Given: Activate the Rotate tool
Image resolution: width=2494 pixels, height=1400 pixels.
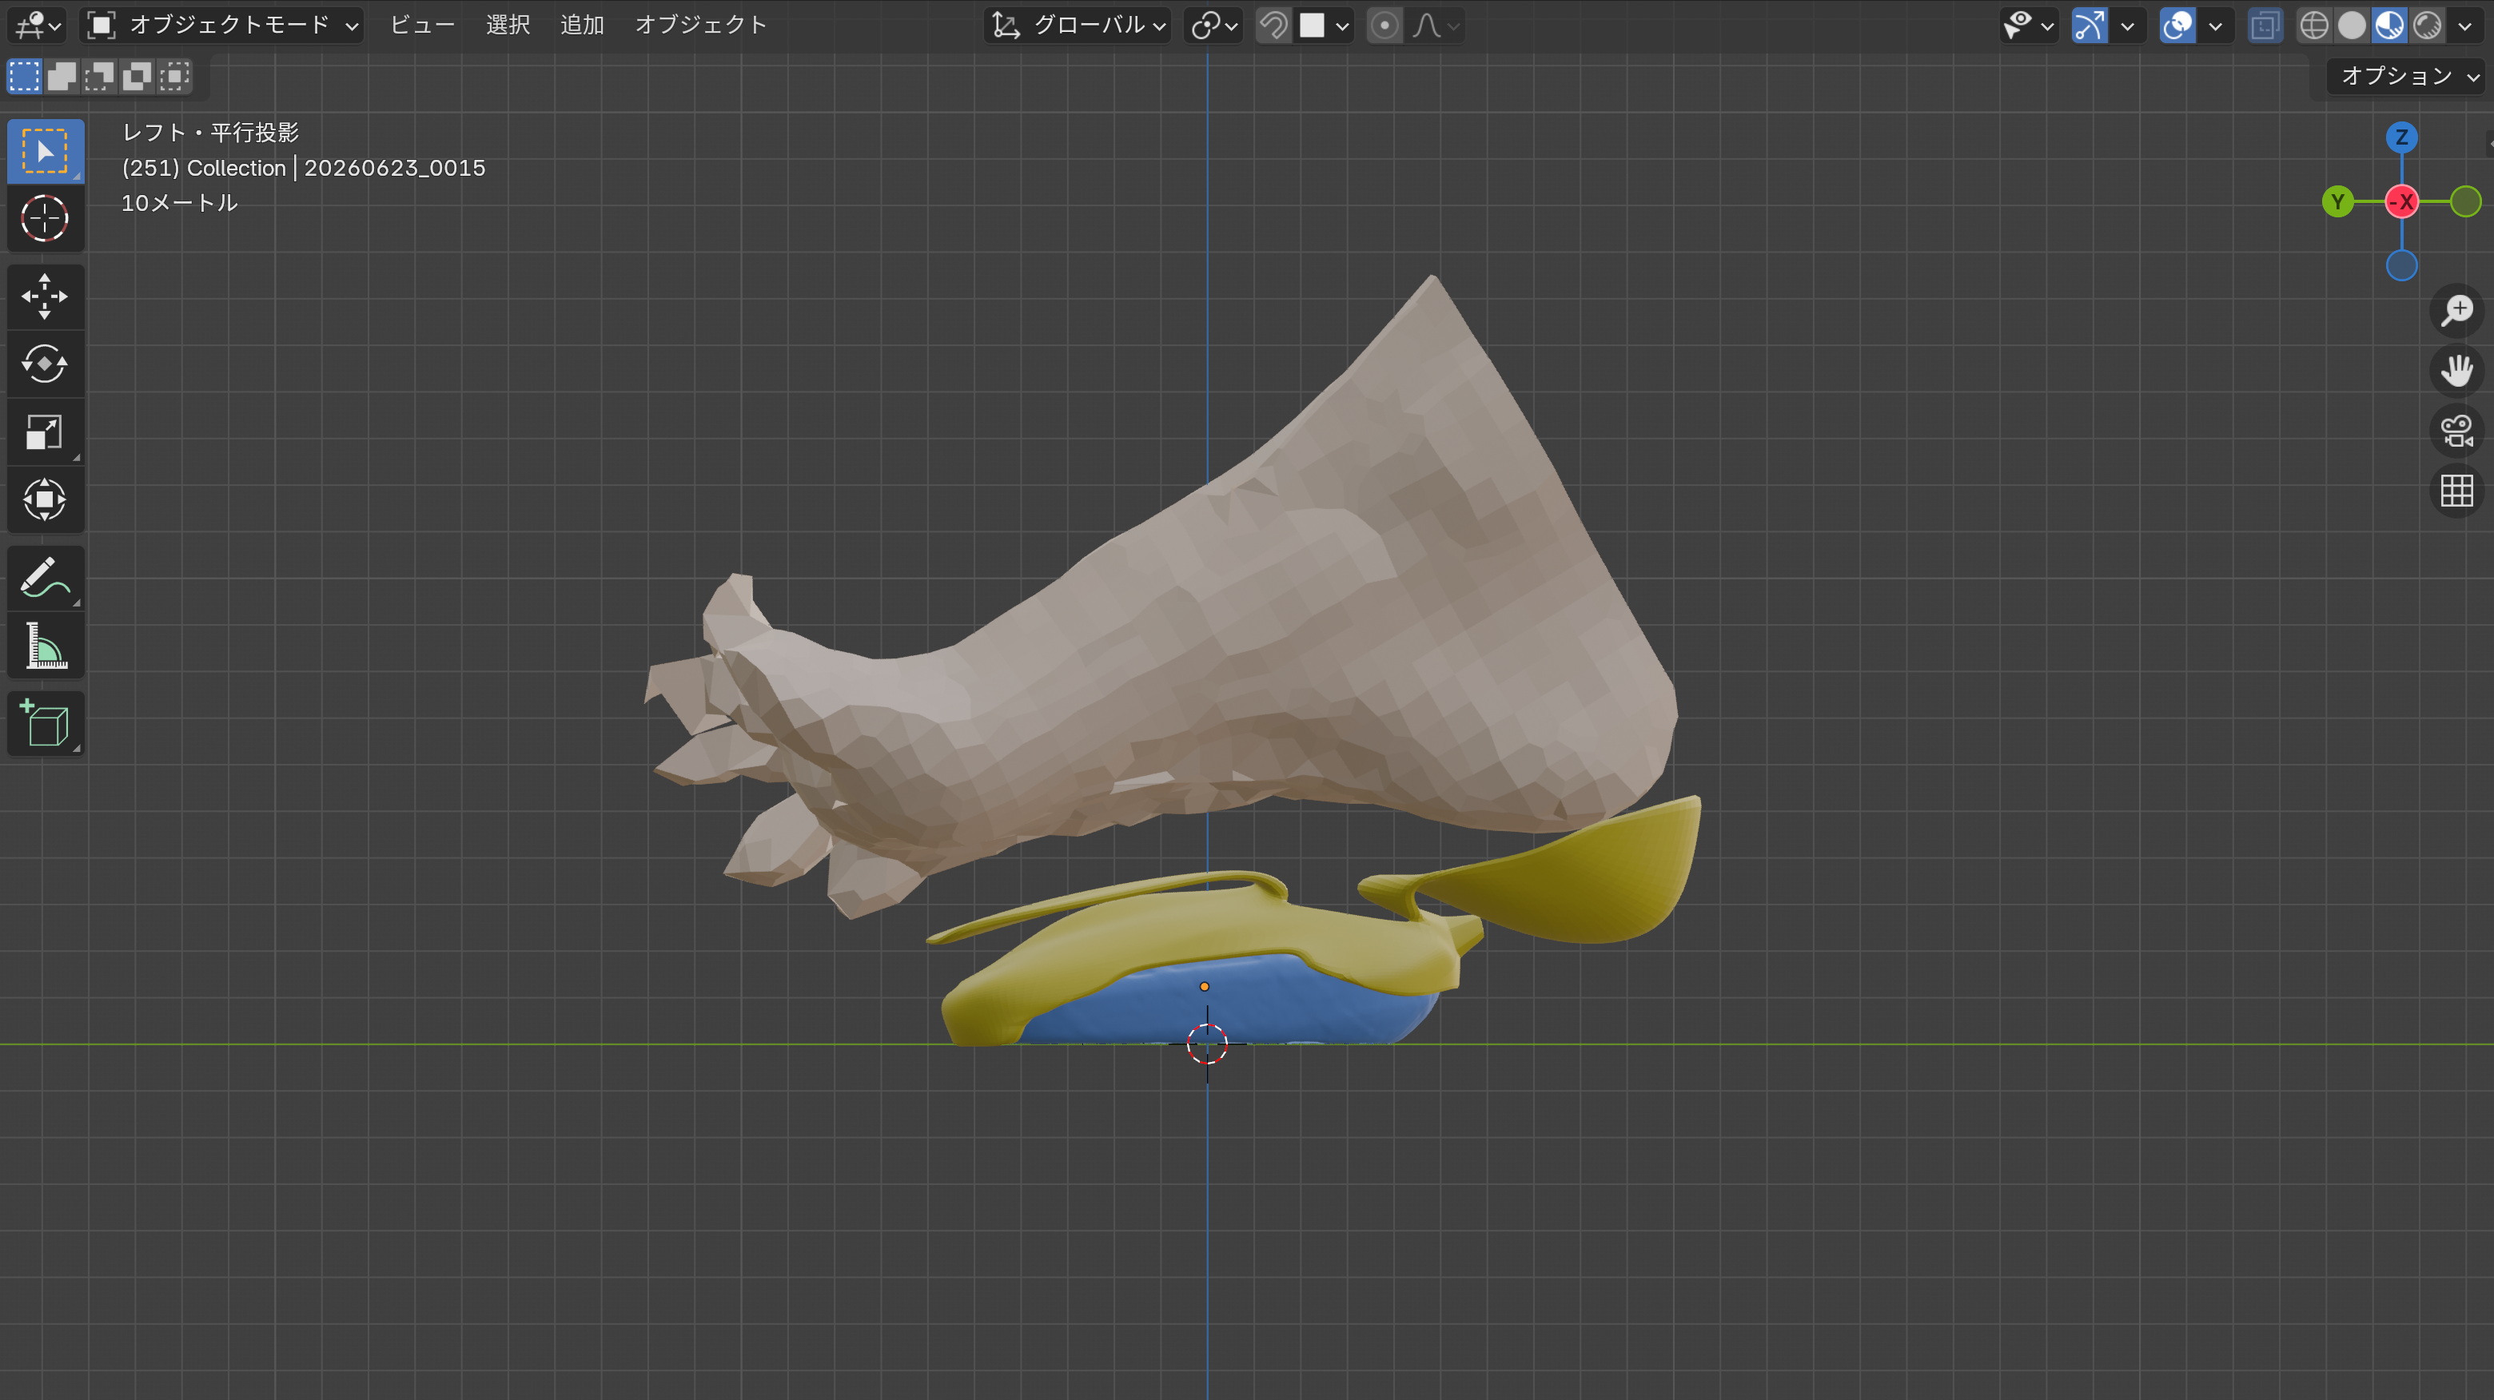Looking at the screenshot, I should tap(45, 364).
